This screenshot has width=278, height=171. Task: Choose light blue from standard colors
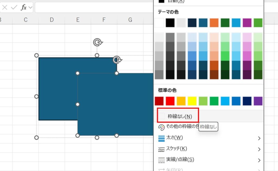pos(225,101)
